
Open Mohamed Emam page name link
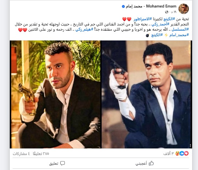point(151,6)
